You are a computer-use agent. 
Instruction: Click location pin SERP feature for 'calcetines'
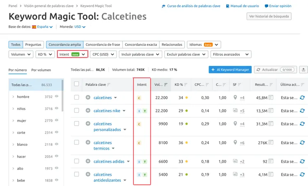(235, 97)
